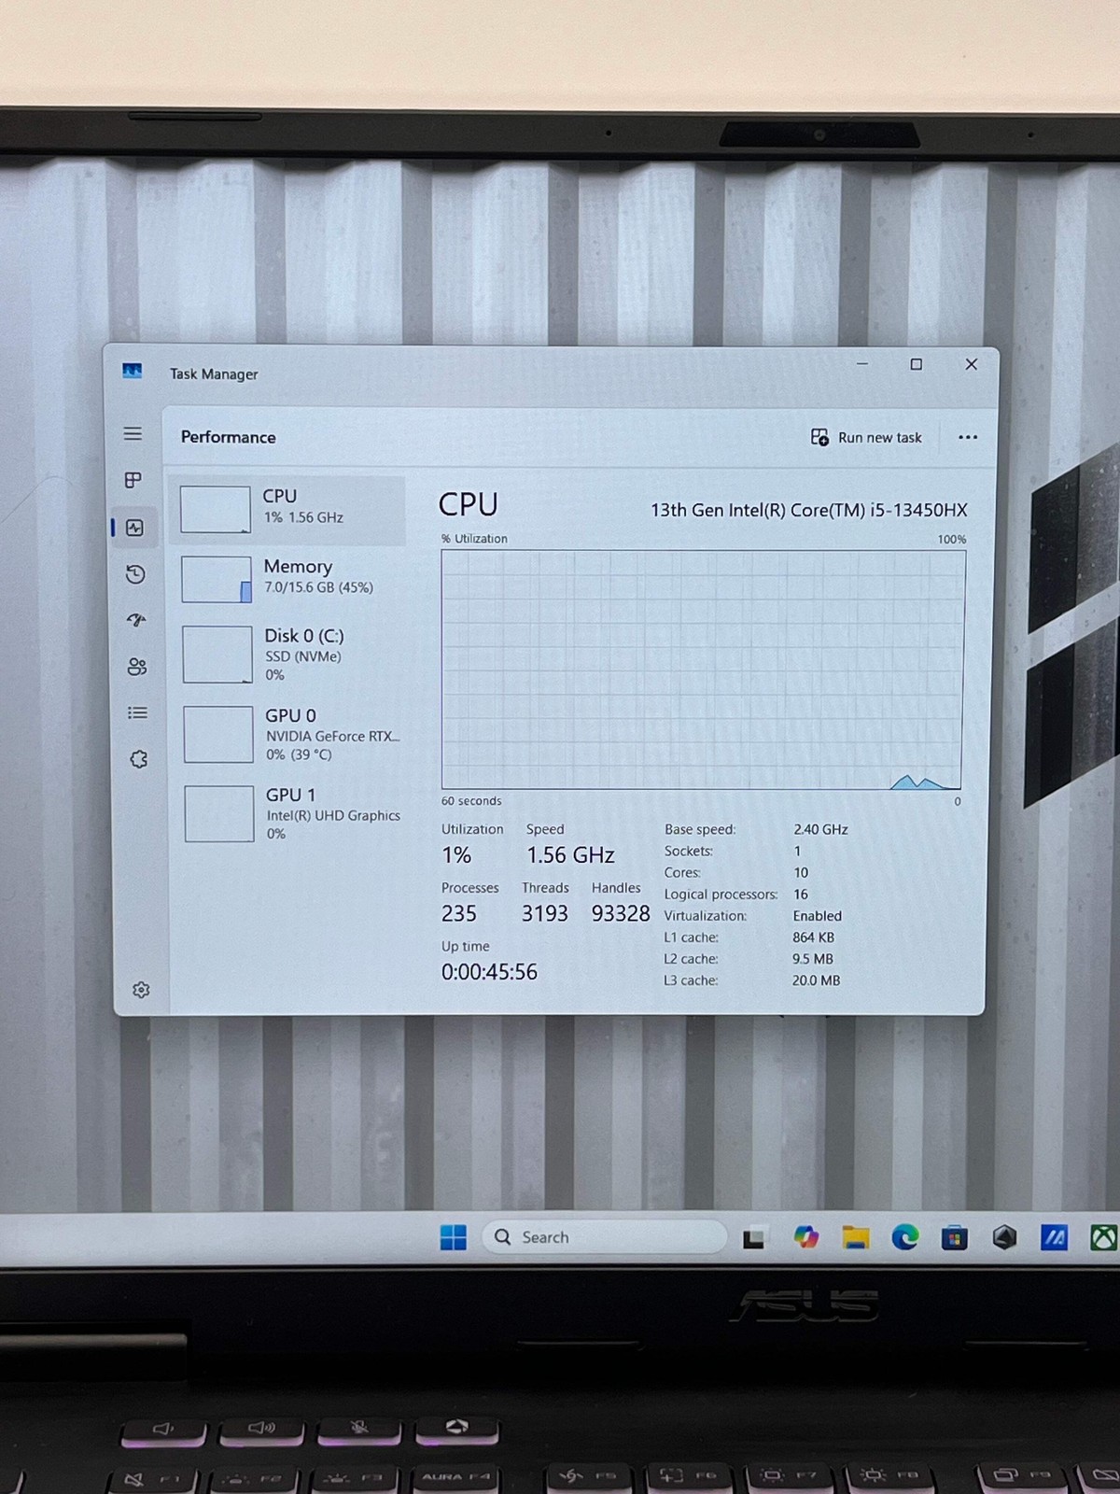Image resolution: width=1120 pixels, height=1494 pixels.
Task: Click the Disk 0 mini graph thumbnail
Action: (217, 654)
